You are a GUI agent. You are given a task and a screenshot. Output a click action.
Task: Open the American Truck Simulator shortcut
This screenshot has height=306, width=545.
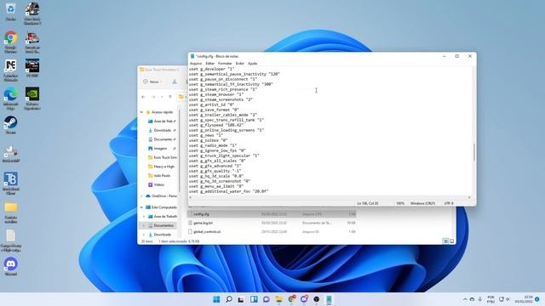pyautogui.click(x=32, y=42)
